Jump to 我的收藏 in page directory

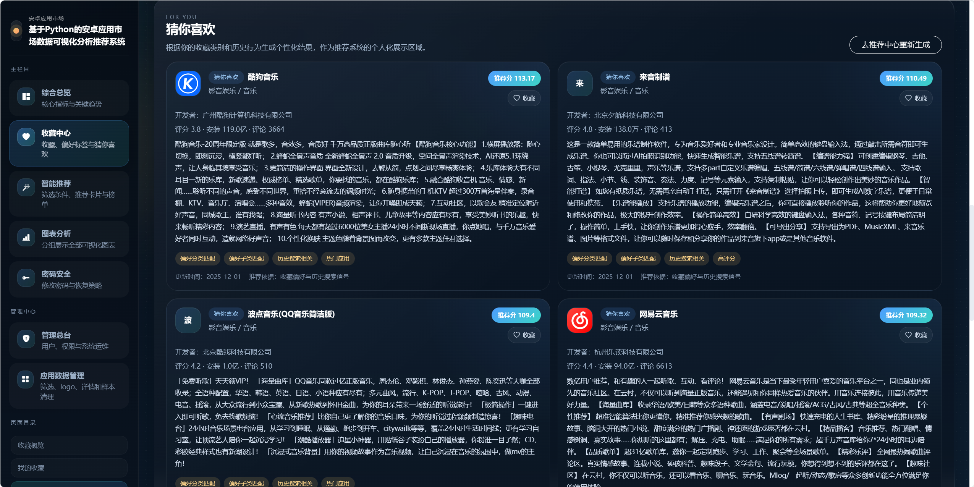coord(69,468)
